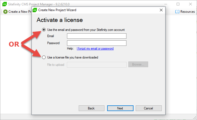
Task: Minimize the Sitefinity Project Manager window
Action: 166,4
